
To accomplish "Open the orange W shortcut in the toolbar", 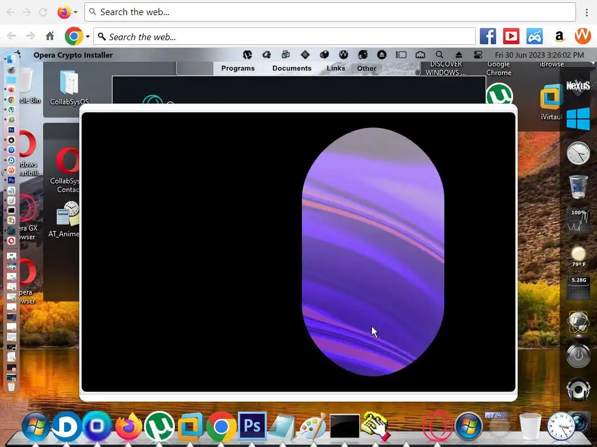I will pyautogui.click(x=582, y=37).
